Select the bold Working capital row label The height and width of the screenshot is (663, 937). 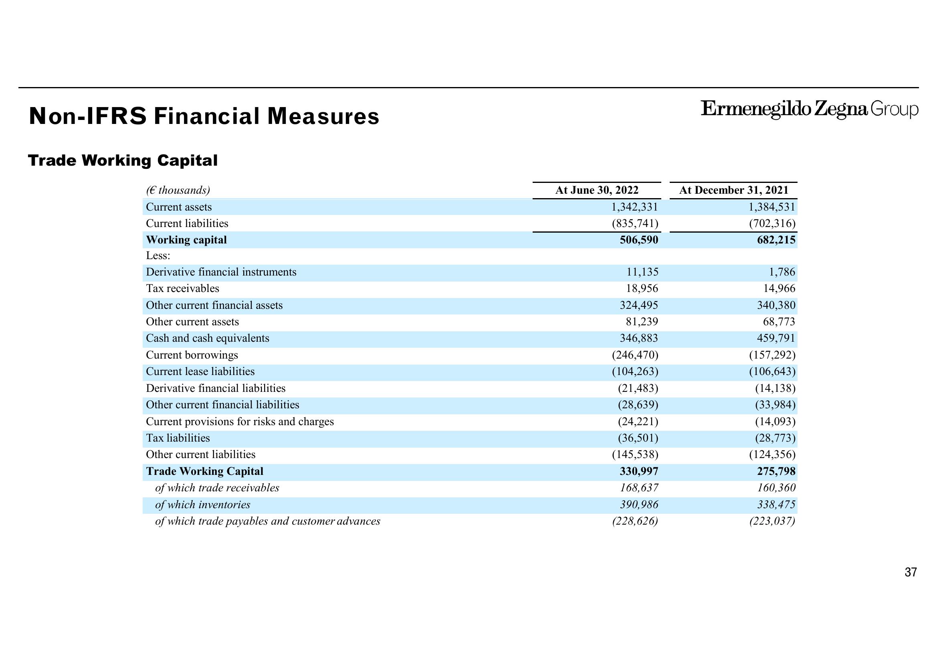point(186,240)
